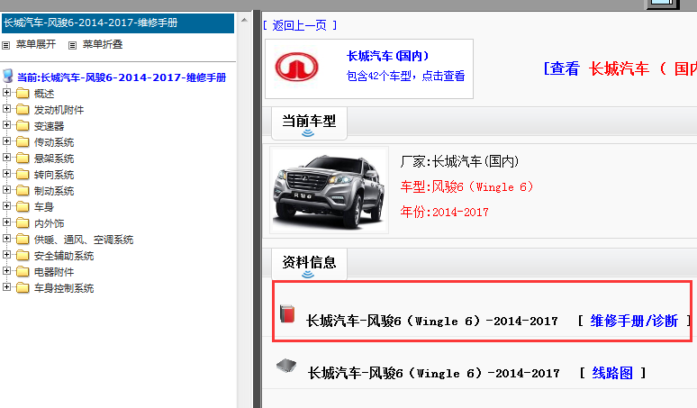Click the folder icon for 内外饰

pyautogui.click(x=23, y=223)
